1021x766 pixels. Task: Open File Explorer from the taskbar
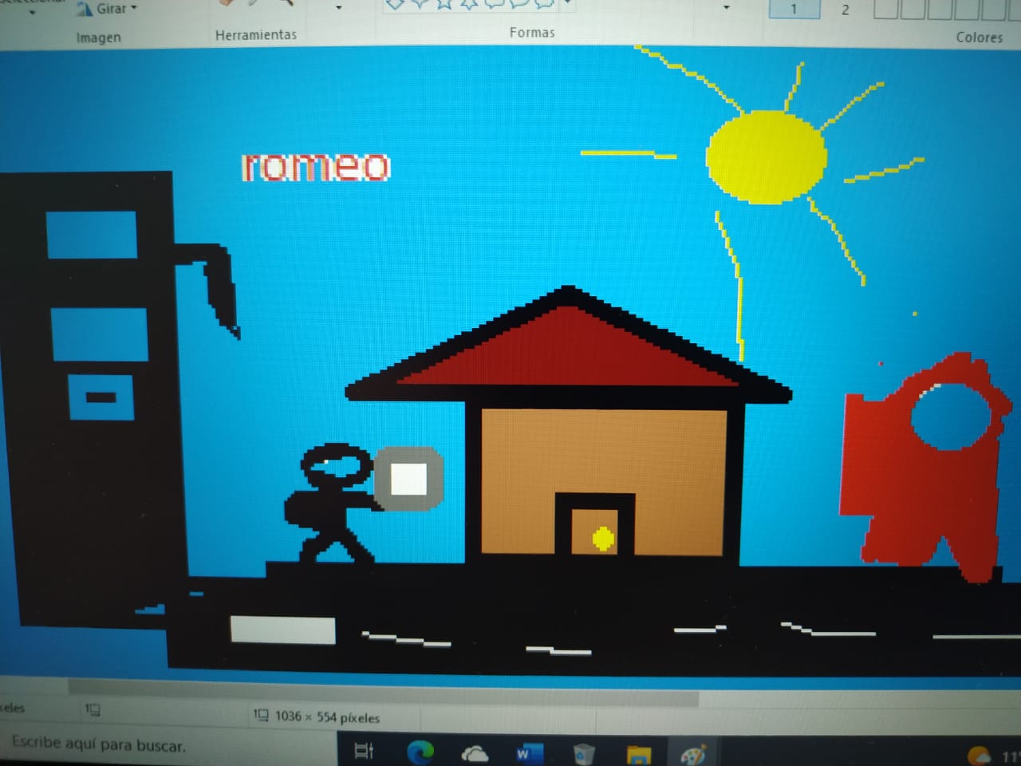click(639, 754)
